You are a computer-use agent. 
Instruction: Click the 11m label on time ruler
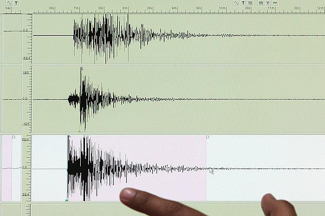pos(271,8)
